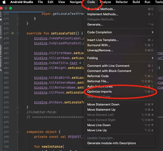Click binding.btnSave on line 691
The height and width of the screenshot is (151, 163).
(x=48, y=102)
